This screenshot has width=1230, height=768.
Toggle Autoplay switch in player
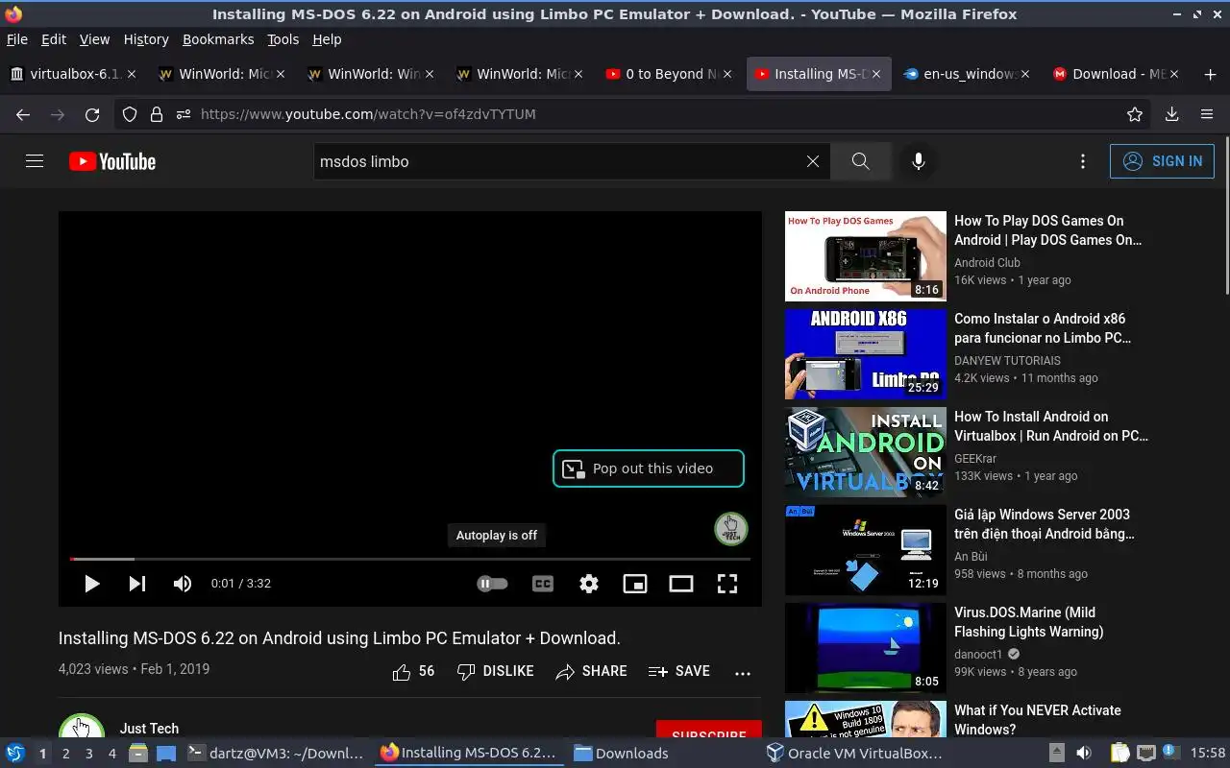click(492, 584)
